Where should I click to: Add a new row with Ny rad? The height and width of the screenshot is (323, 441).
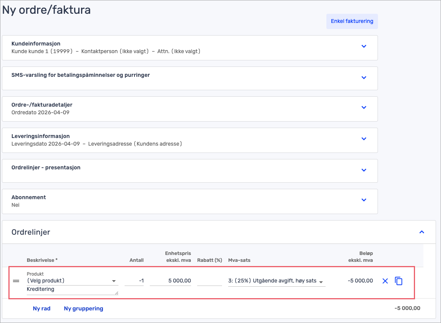[x=42, y=308]
